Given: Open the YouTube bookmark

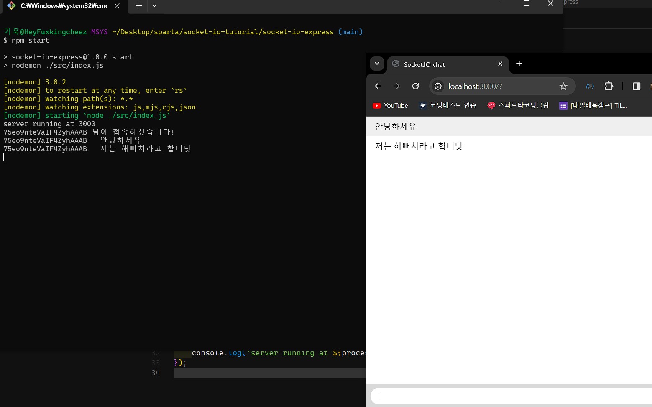Looking at the screenshot, I should click(x=390, y=106).
